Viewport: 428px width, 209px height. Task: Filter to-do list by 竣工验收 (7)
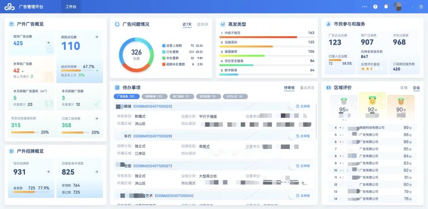181,96
